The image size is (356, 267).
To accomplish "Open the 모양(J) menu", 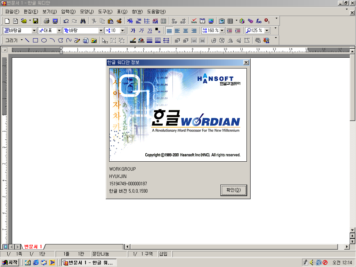I will (x=87, y=11).
